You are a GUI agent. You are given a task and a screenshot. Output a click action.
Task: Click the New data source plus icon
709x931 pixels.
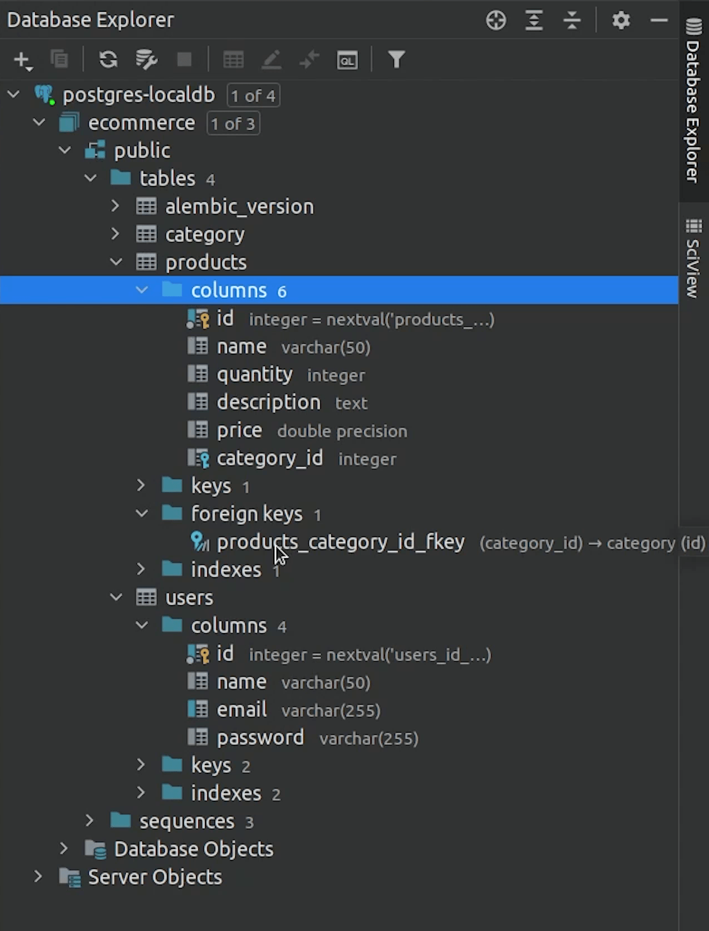point(22,60)
